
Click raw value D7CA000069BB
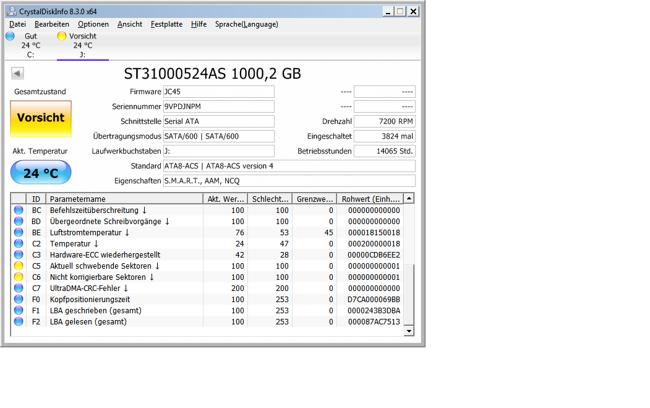(x=374, y=299)
